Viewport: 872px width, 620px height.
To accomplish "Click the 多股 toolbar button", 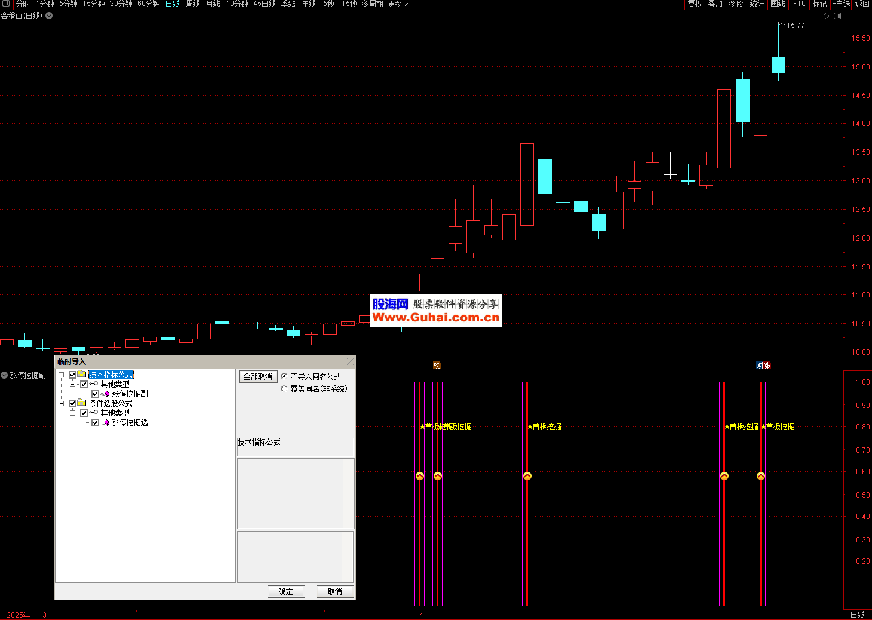I will tap(736, 4).
